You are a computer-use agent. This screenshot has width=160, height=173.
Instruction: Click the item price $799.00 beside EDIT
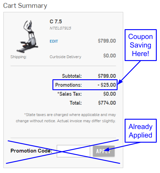point(107,41)
